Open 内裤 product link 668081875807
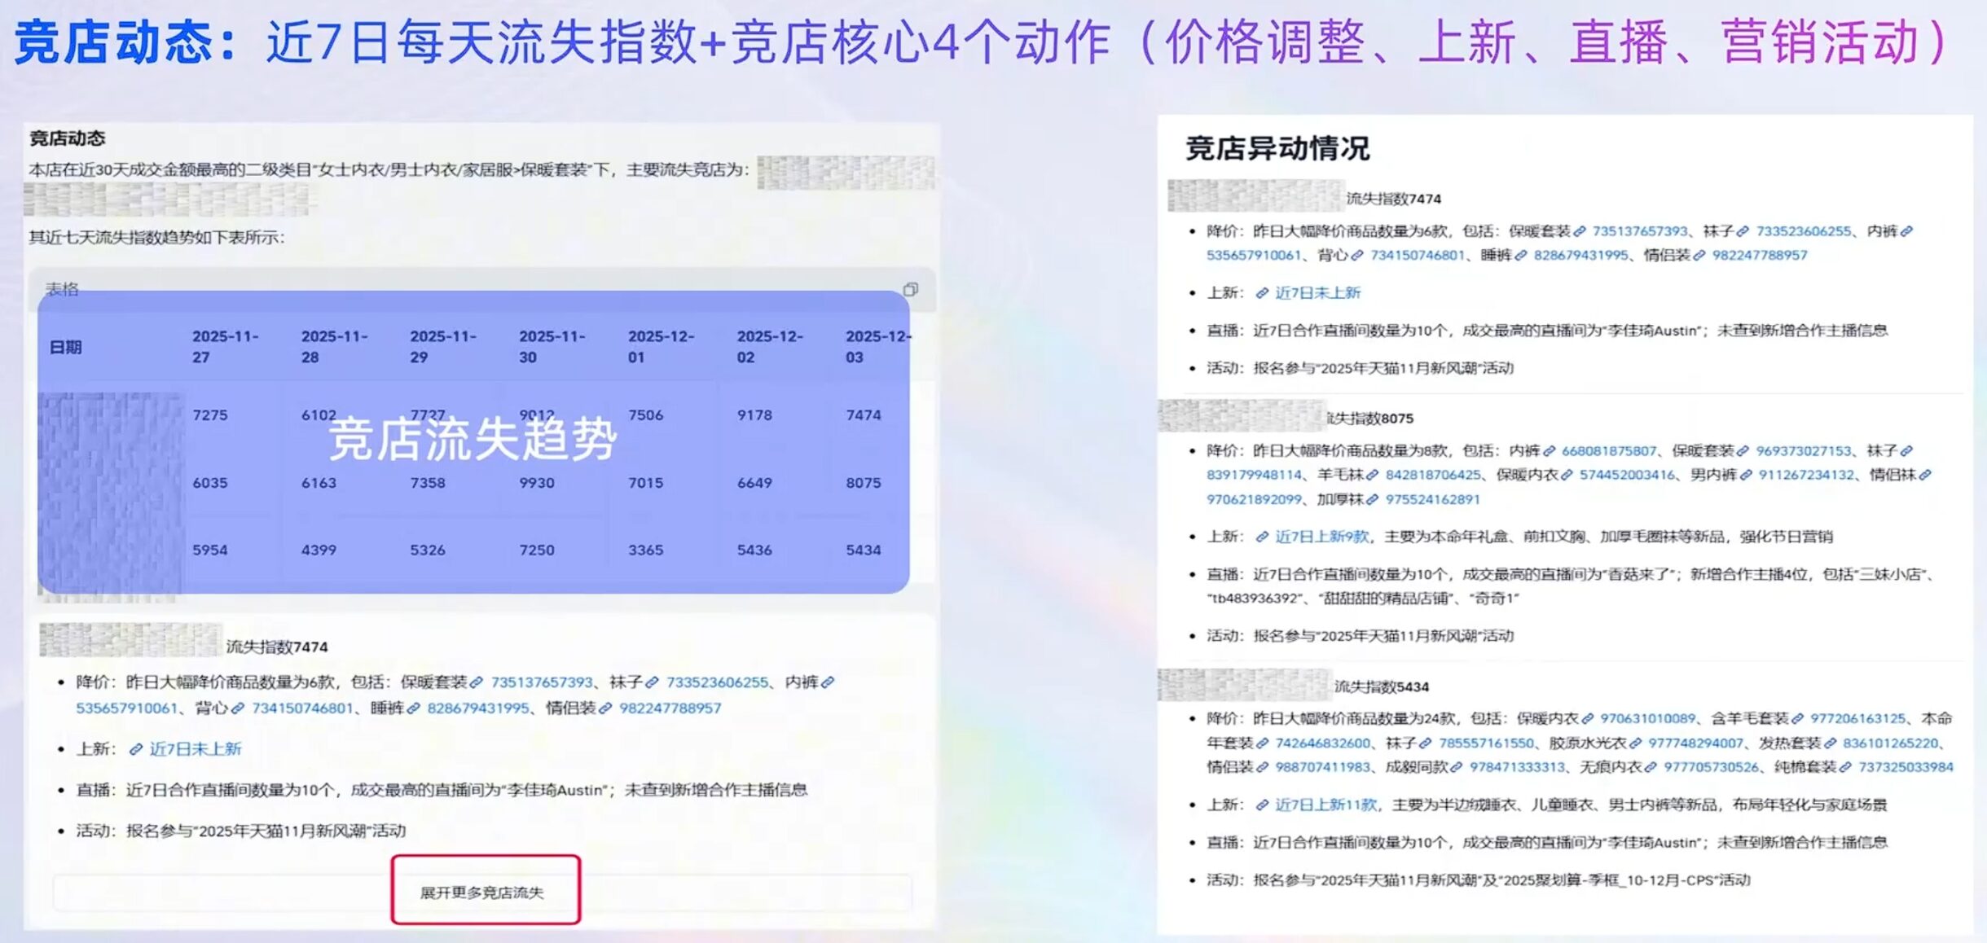Image resolution: width=1987 pixels, height=943 pixels. [1609, 450]
